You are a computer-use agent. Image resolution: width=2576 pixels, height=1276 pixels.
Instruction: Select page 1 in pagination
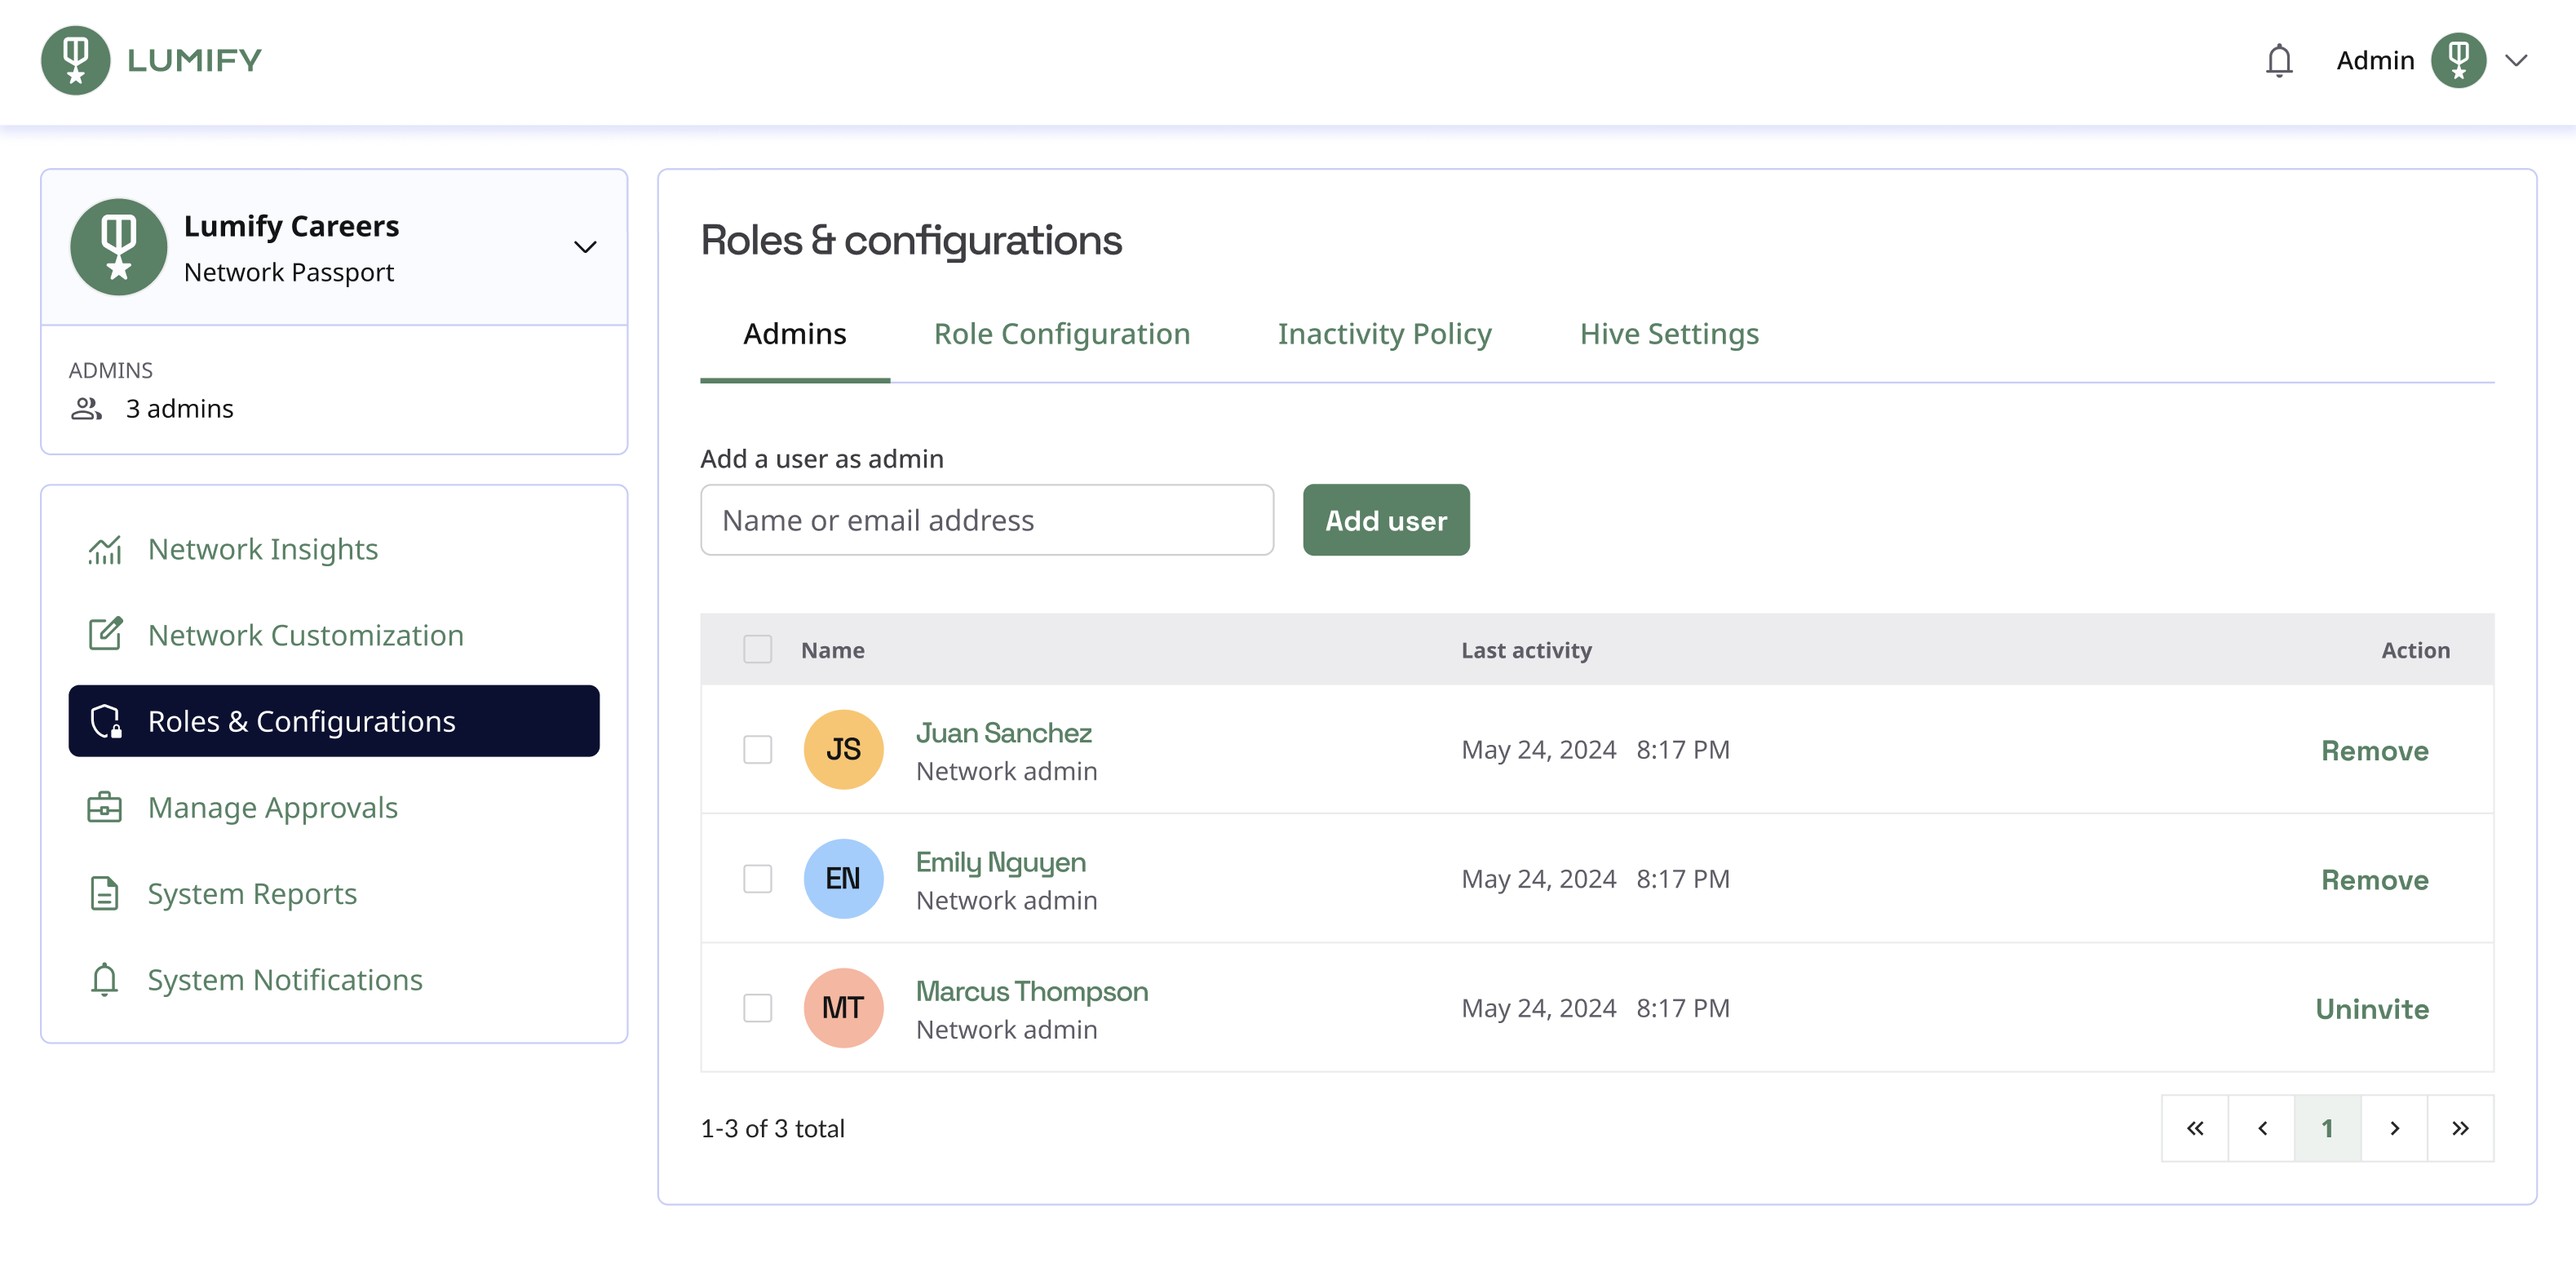(x=2328, y=1128)
